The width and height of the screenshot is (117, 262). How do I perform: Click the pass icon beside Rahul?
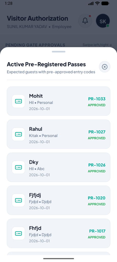[x=19, y=134]
